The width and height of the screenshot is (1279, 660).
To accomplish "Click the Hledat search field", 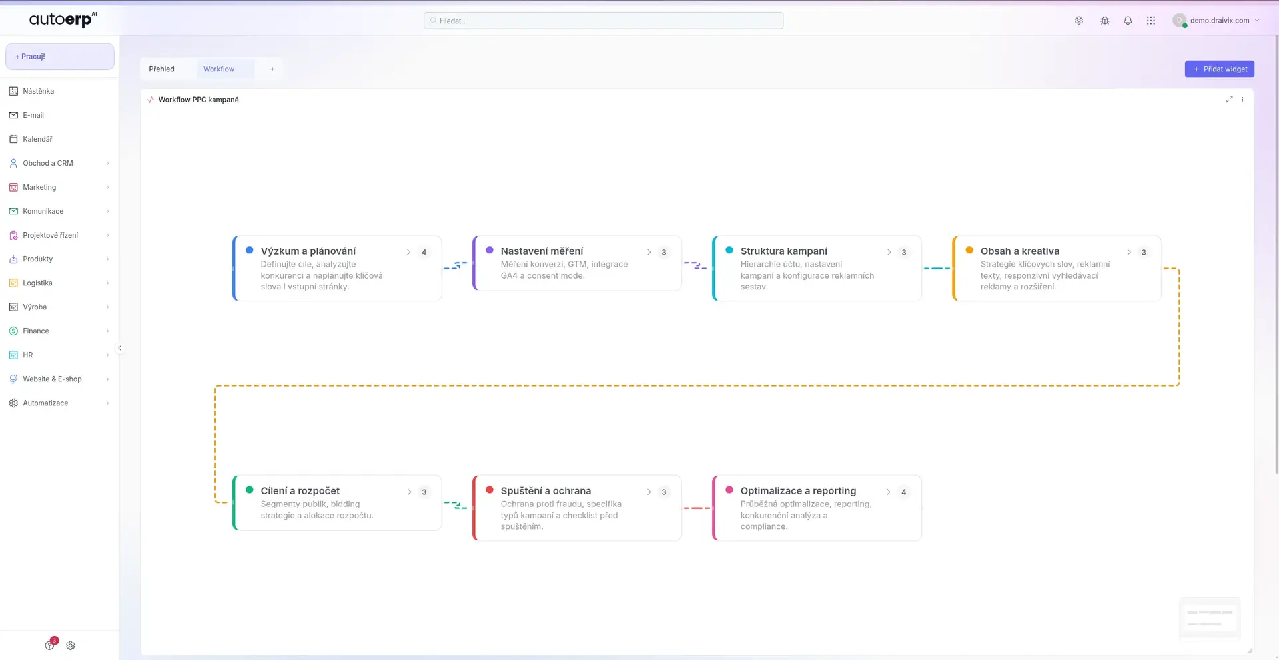I will [x=604, y=21].
